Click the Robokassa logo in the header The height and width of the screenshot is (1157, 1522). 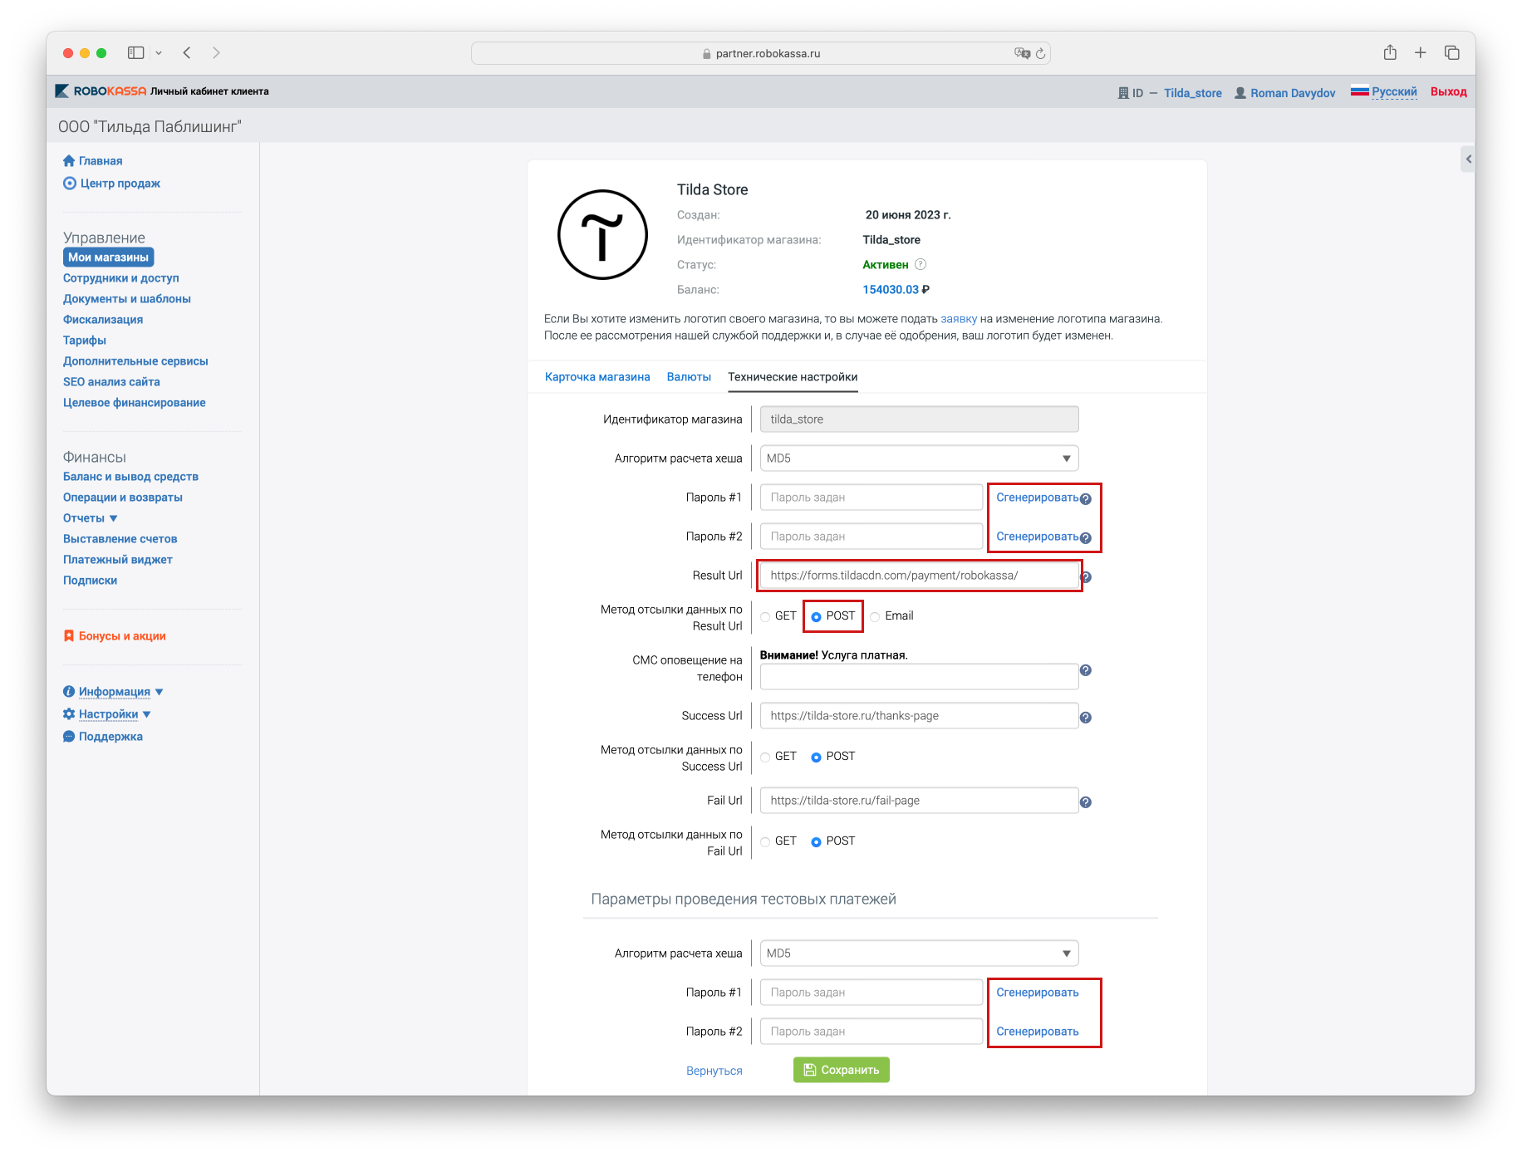tap(101, 91)
